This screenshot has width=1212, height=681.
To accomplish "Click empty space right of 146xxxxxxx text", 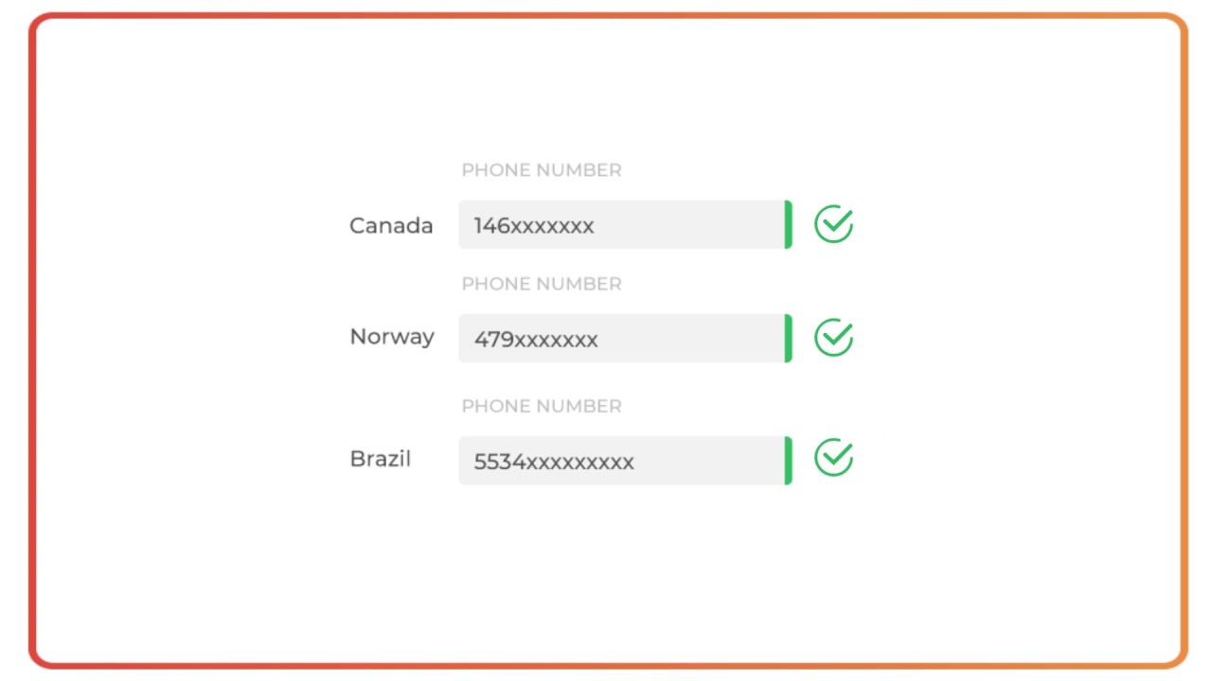I will coord(689,225).
